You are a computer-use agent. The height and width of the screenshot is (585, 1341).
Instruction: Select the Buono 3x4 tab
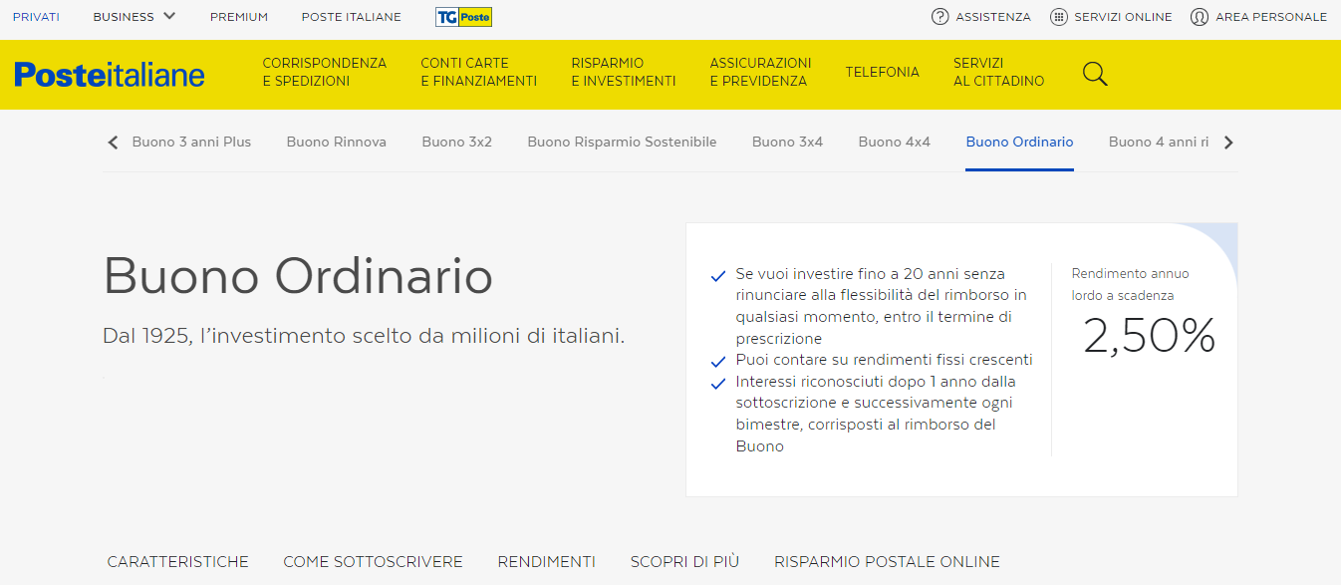point(787,143)
